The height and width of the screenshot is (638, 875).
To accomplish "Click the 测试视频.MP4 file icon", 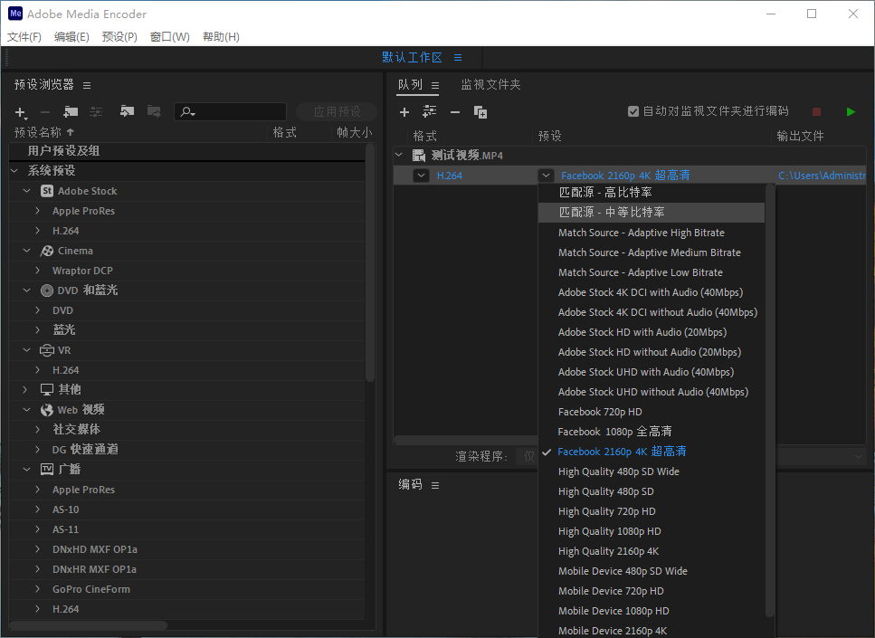I will click(419, 155).
